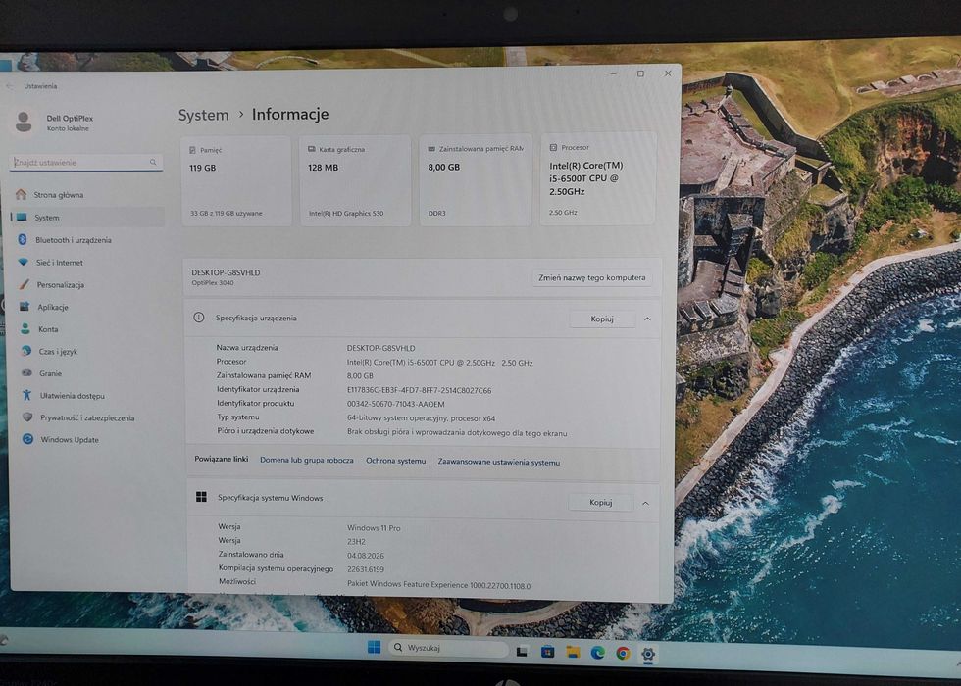The image size is (961, 686).
Task: Click the Dell OptiPlex user avatar
Action: (24, 122)
